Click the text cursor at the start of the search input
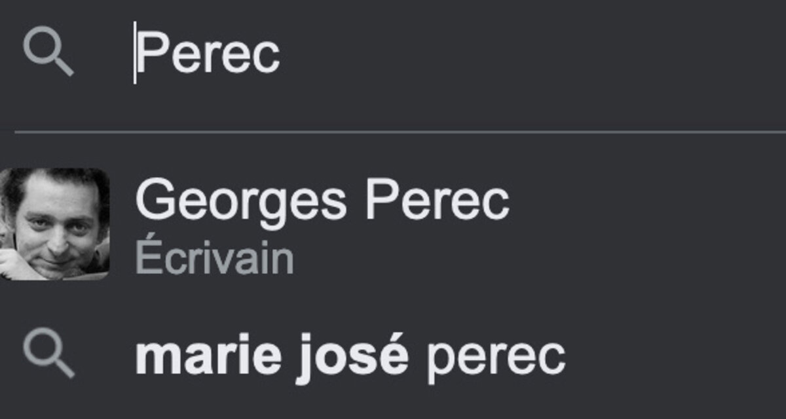Image resolution: width=786 pixels, height=419 pixels. pos(135,52)
